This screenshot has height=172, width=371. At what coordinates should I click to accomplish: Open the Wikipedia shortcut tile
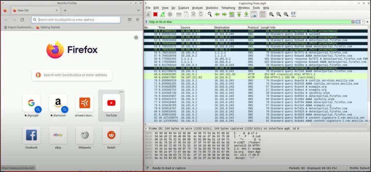[85, 138]
